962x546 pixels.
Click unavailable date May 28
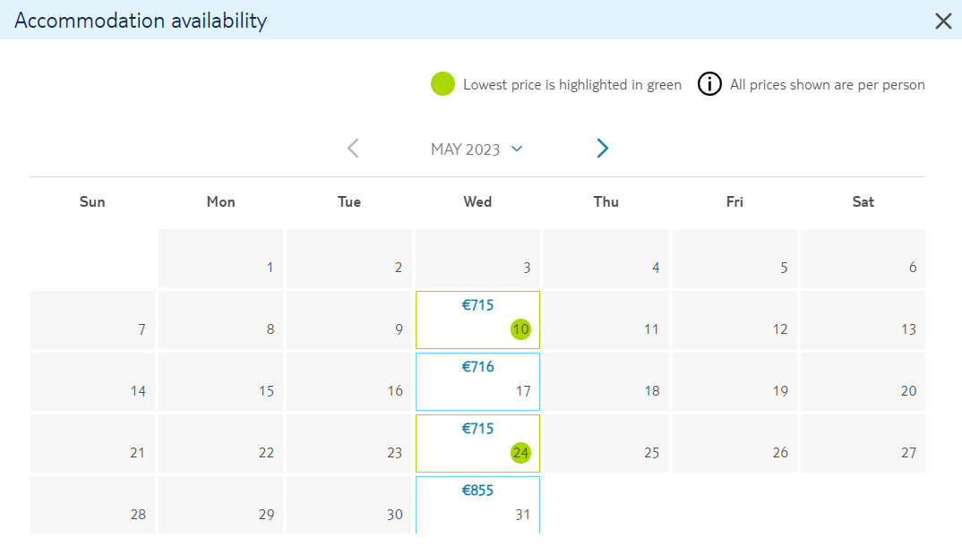tap(92, 505)
